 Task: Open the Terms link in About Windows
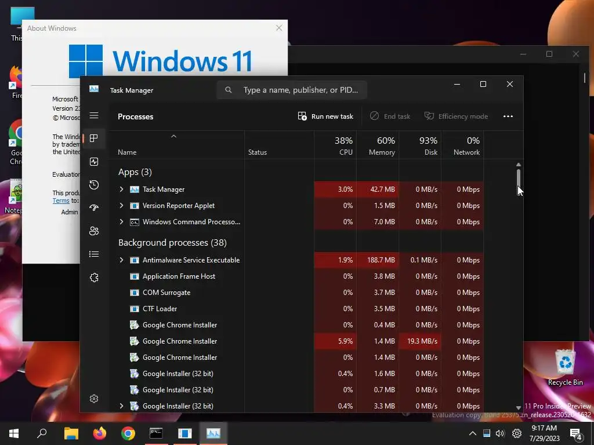(x=61, y=201)
